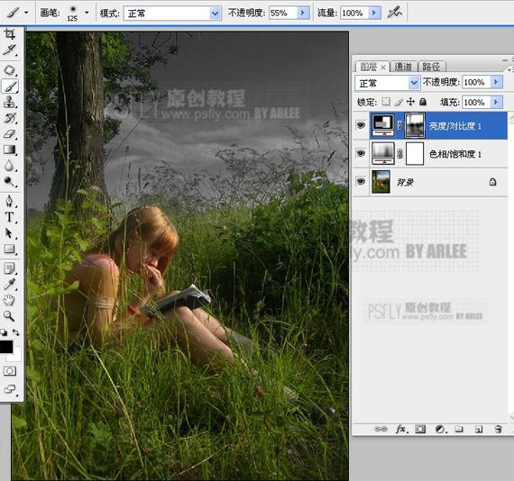Swap foreground and background colors
Screen dimensions: 514x481
coord(15,332)
